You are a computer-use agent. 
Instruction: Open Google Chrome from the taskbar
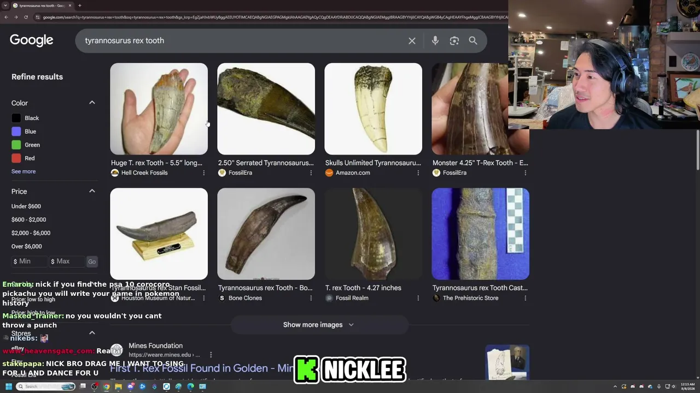[x=107, y=386]
